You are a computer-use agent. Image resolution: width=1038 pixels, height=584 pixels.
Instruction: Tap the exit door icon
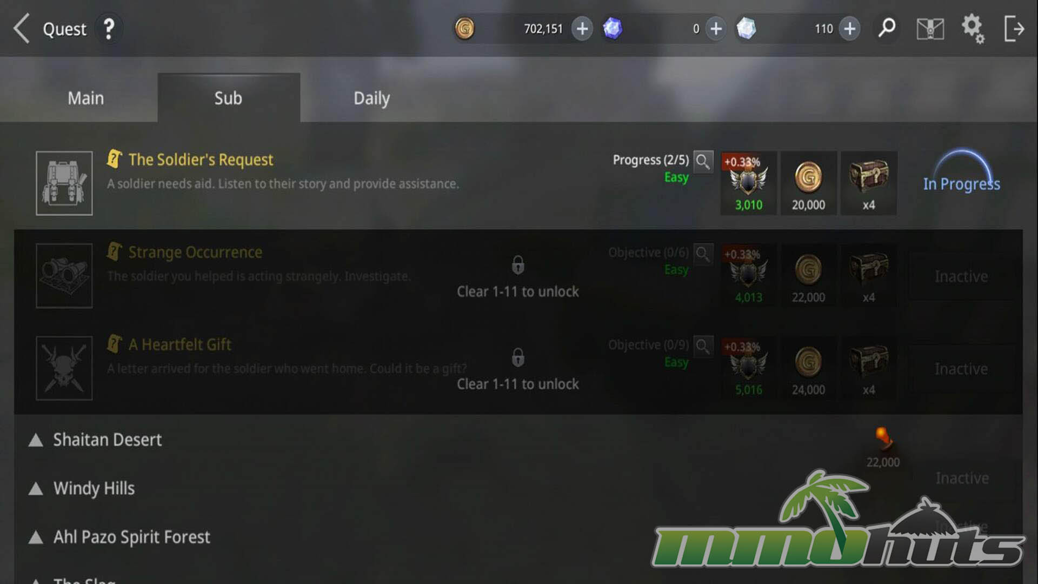click(x=1014, y=29)
